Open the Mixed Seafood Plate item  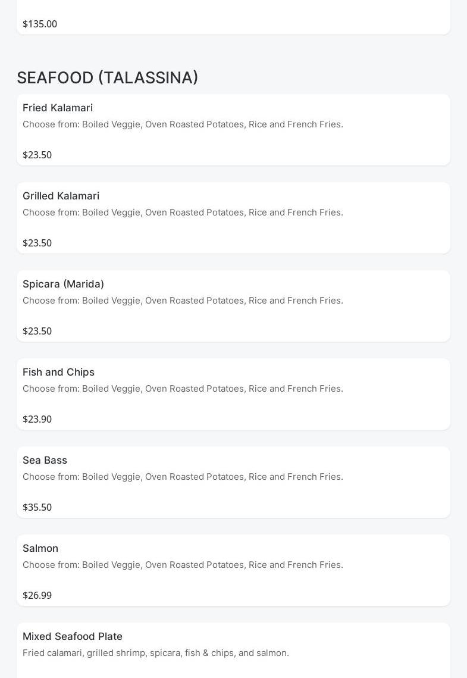click(x=73, y=636)
